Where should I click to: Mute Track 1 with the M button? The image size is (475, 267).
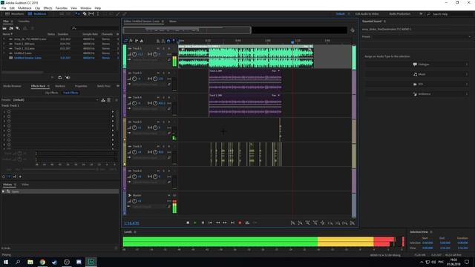(x=158, y=49)
